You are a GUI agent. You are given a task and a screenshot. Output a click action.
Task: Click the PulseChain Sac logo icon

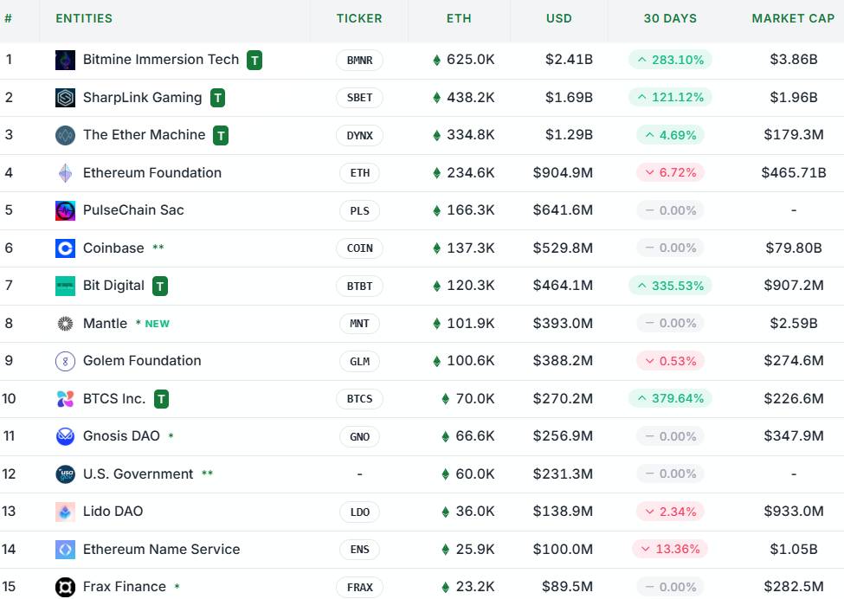(x=65, y=210)
